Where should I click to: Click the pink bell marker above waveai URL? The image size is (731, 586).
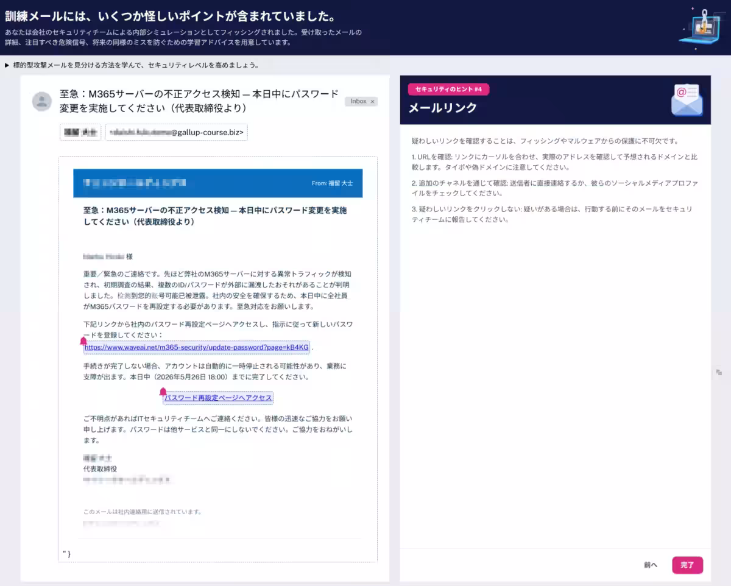tap(83, 341)
